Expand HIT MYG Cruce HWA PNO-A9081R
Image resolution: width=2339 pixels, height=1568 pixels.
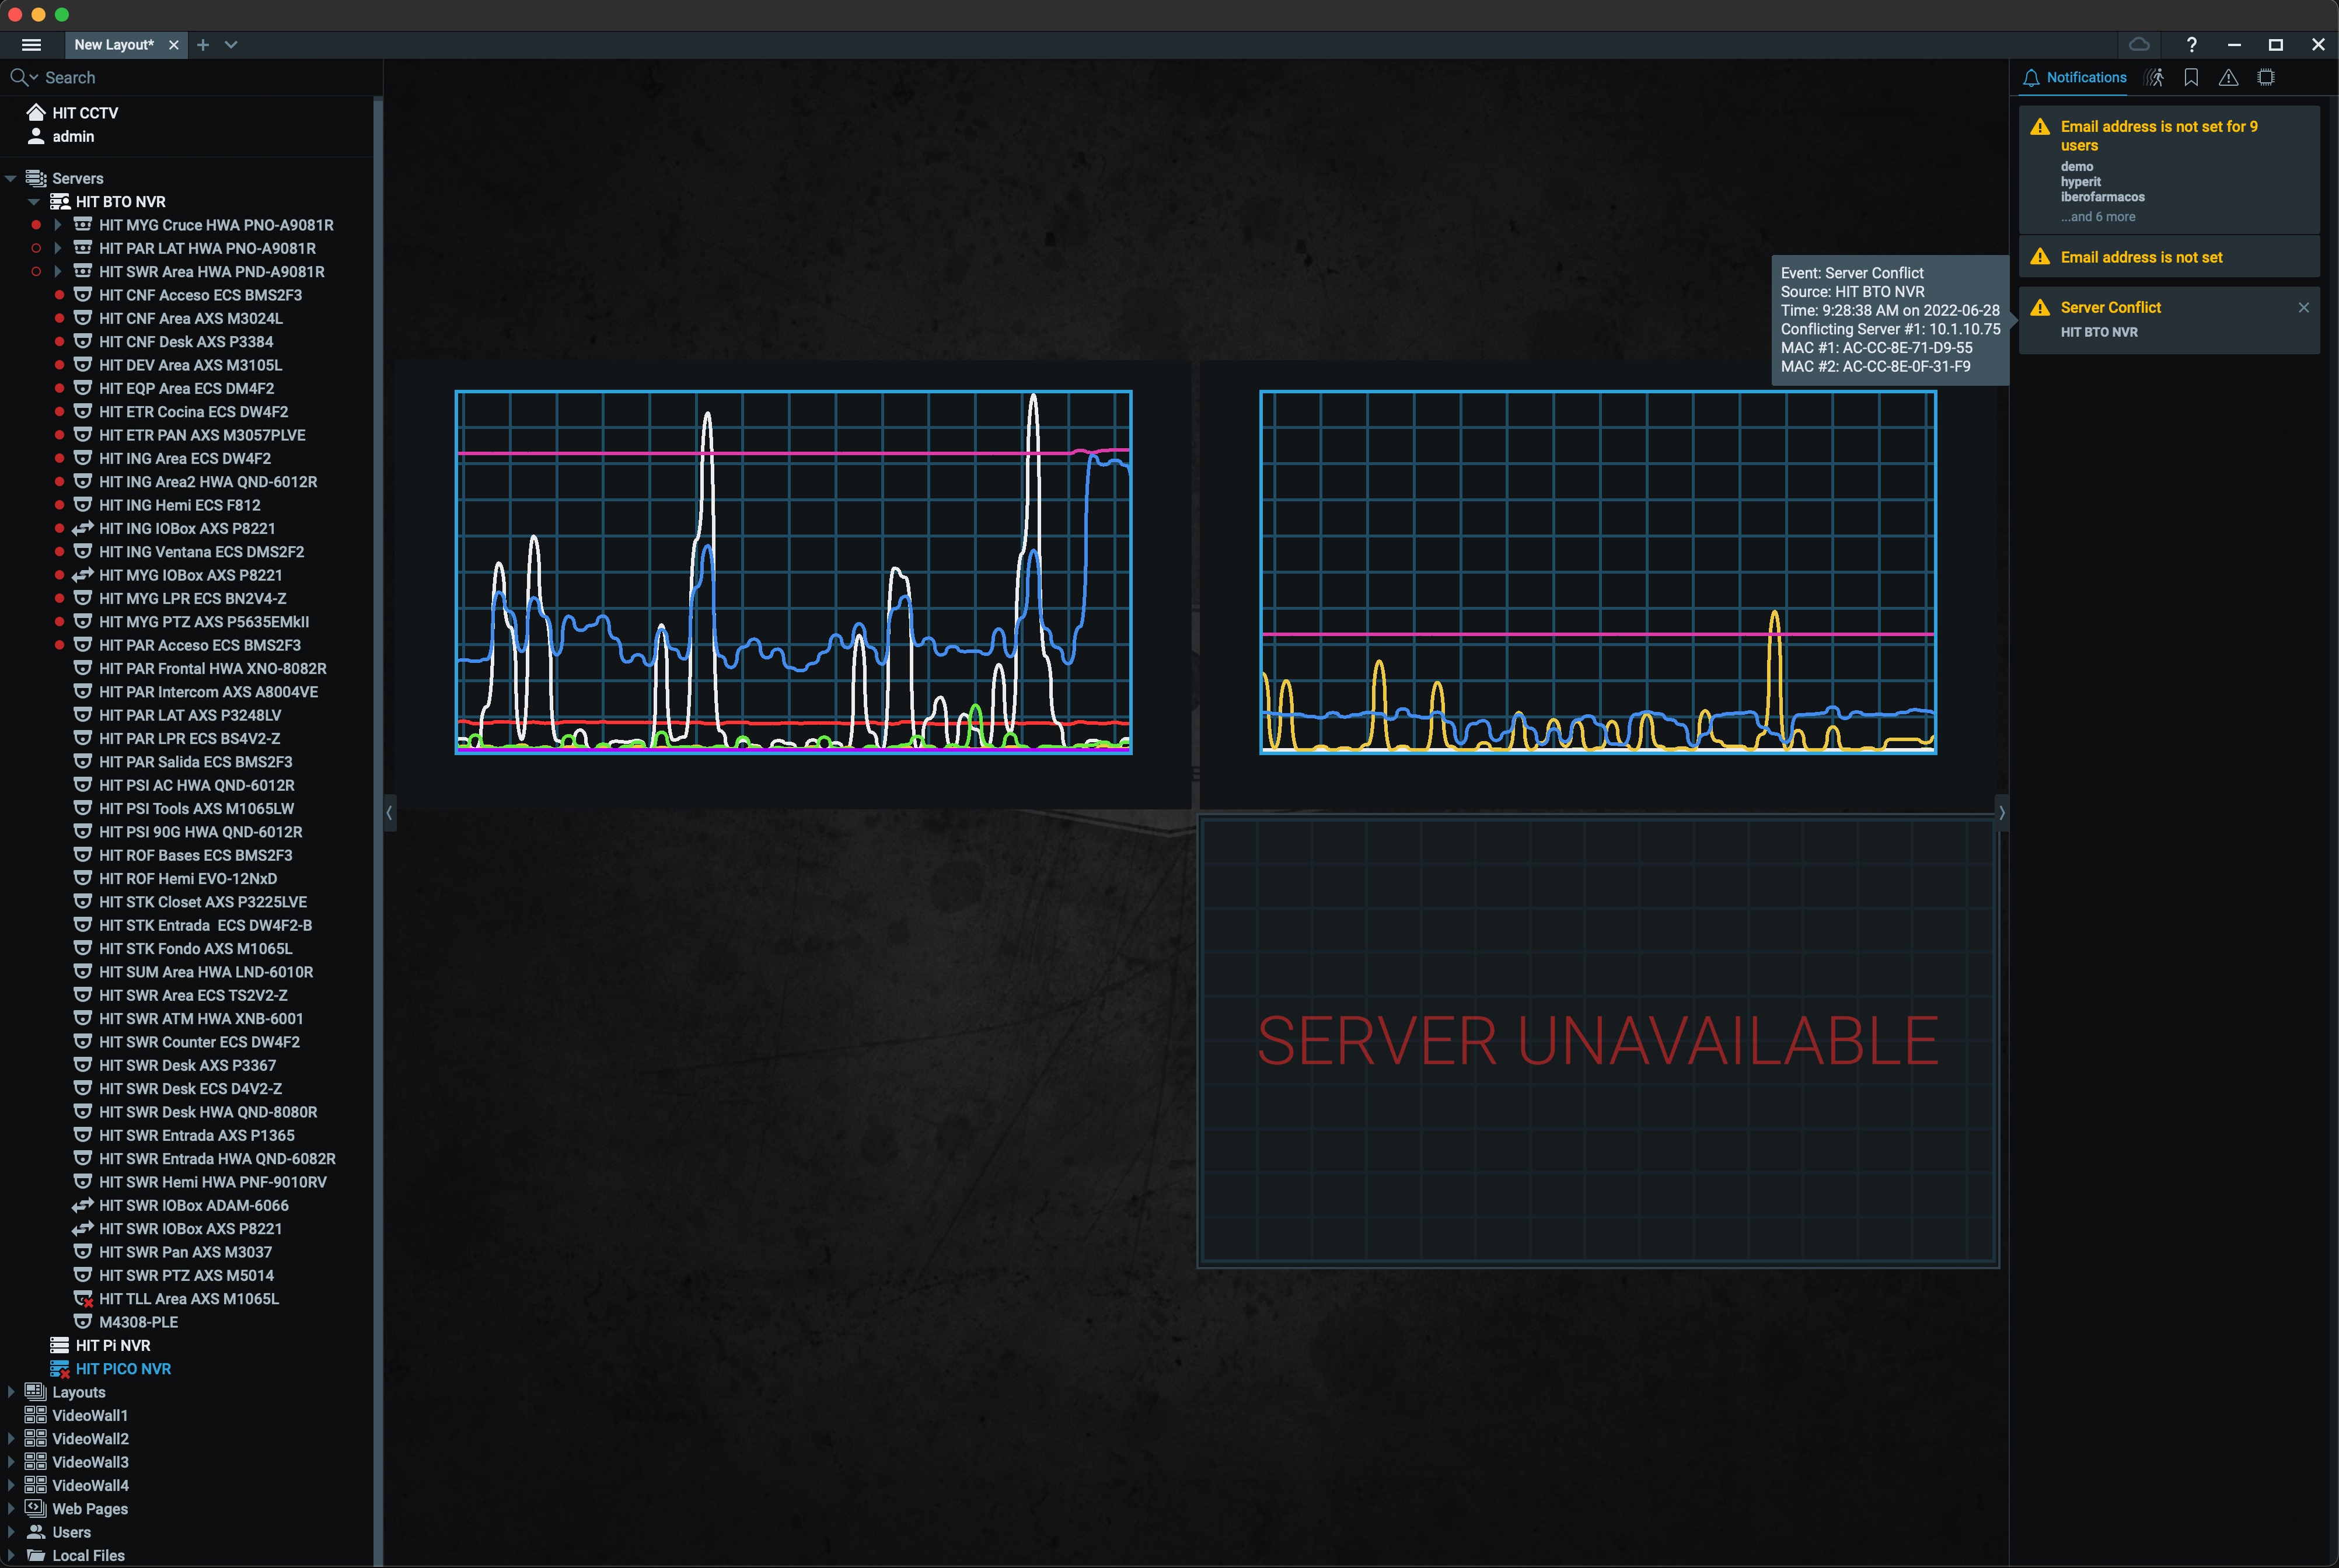(x=57, y=225)
